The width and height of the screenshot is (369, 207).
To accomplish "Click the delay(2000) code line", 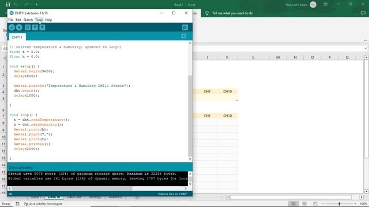I will [x=27, y=149].
